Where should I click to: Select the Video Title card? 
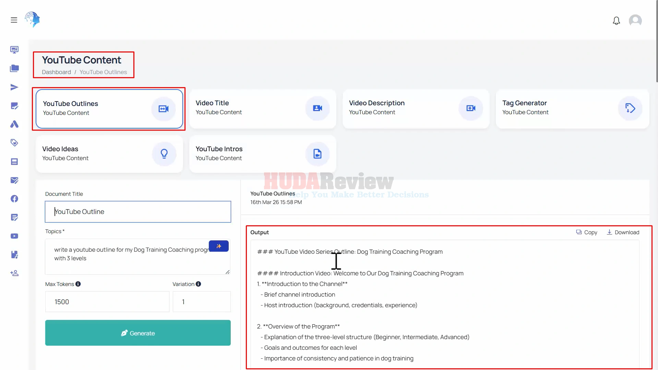point(263,109)
